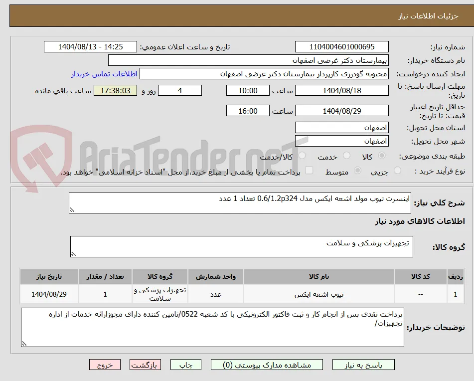The image size is (474, 381).
Task: Toggle the اسناد خزانه اسلامی payment checkbox
Action: tap(309, 170)
